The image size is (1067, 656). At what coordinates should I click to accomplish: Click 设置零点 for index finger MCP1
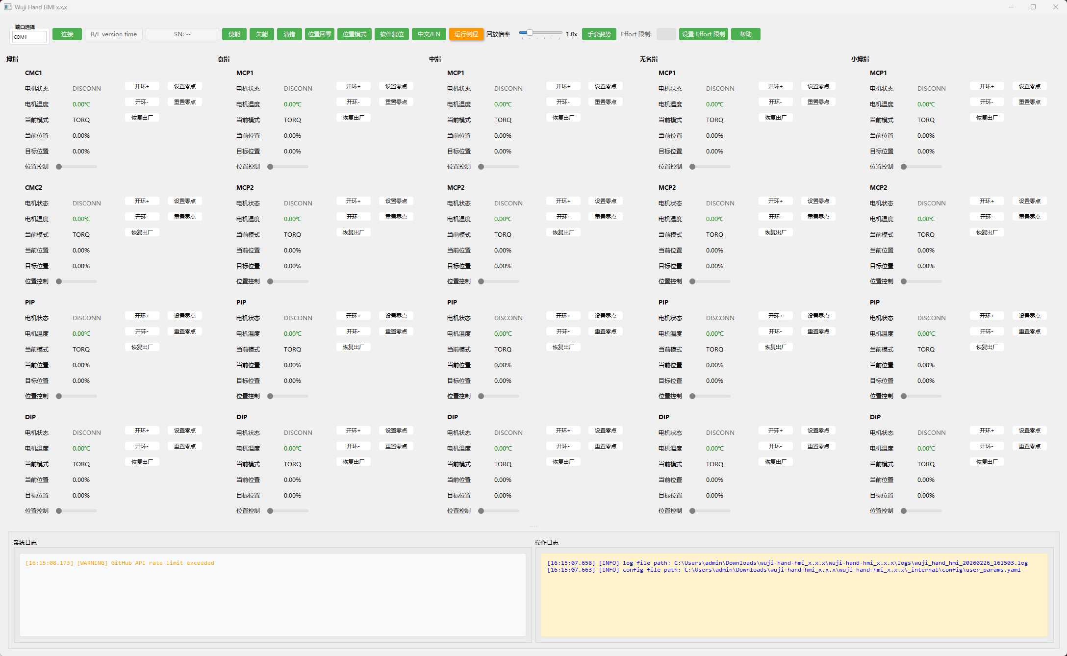pos(396,86)
